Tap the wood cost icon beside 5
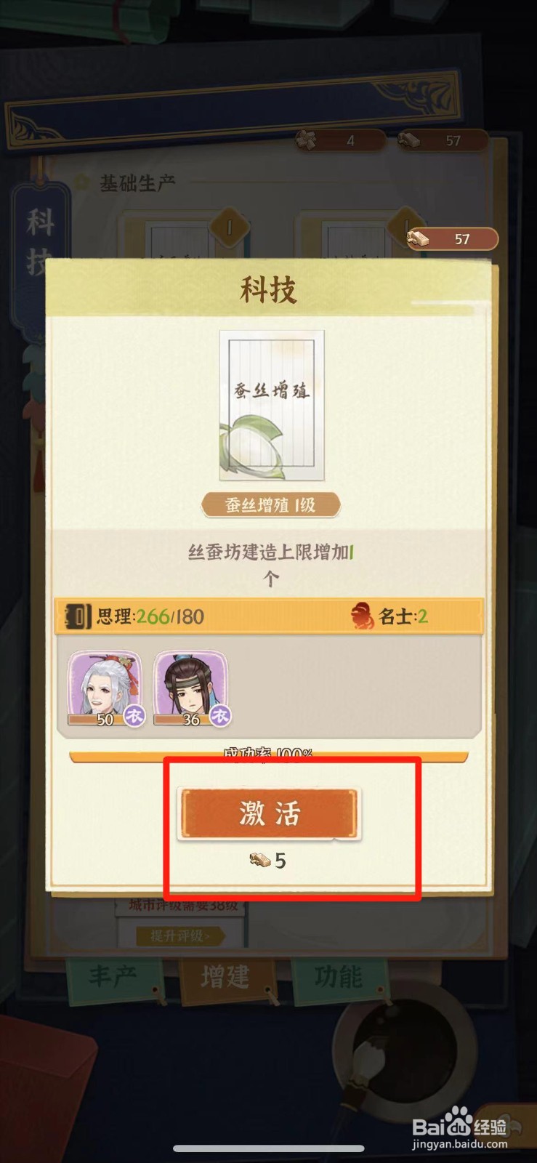 pyautogui.click(x=260, y=861)
